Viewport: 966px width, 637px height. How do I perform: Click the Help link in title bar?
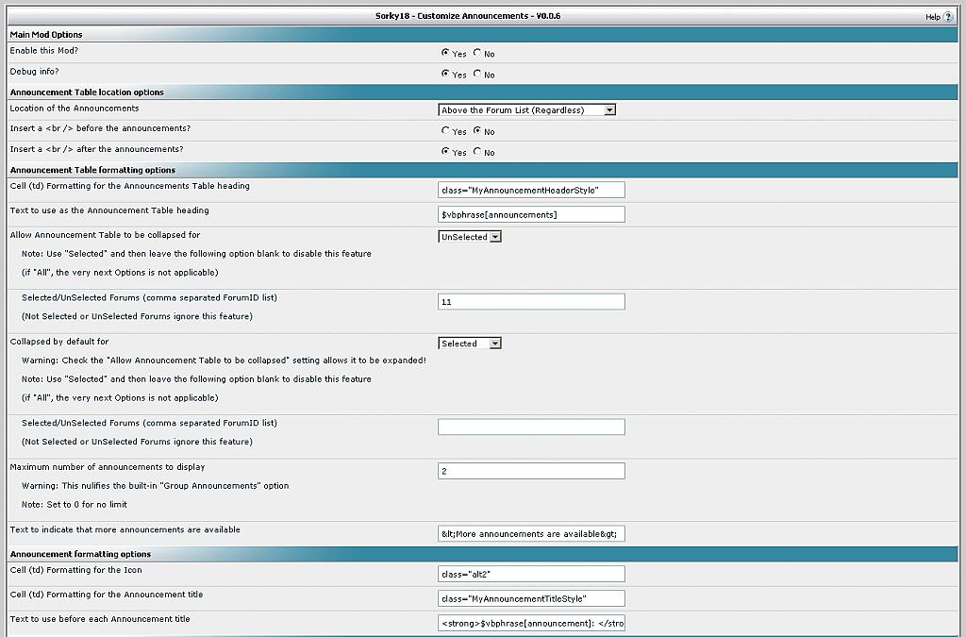click(932, 17)
